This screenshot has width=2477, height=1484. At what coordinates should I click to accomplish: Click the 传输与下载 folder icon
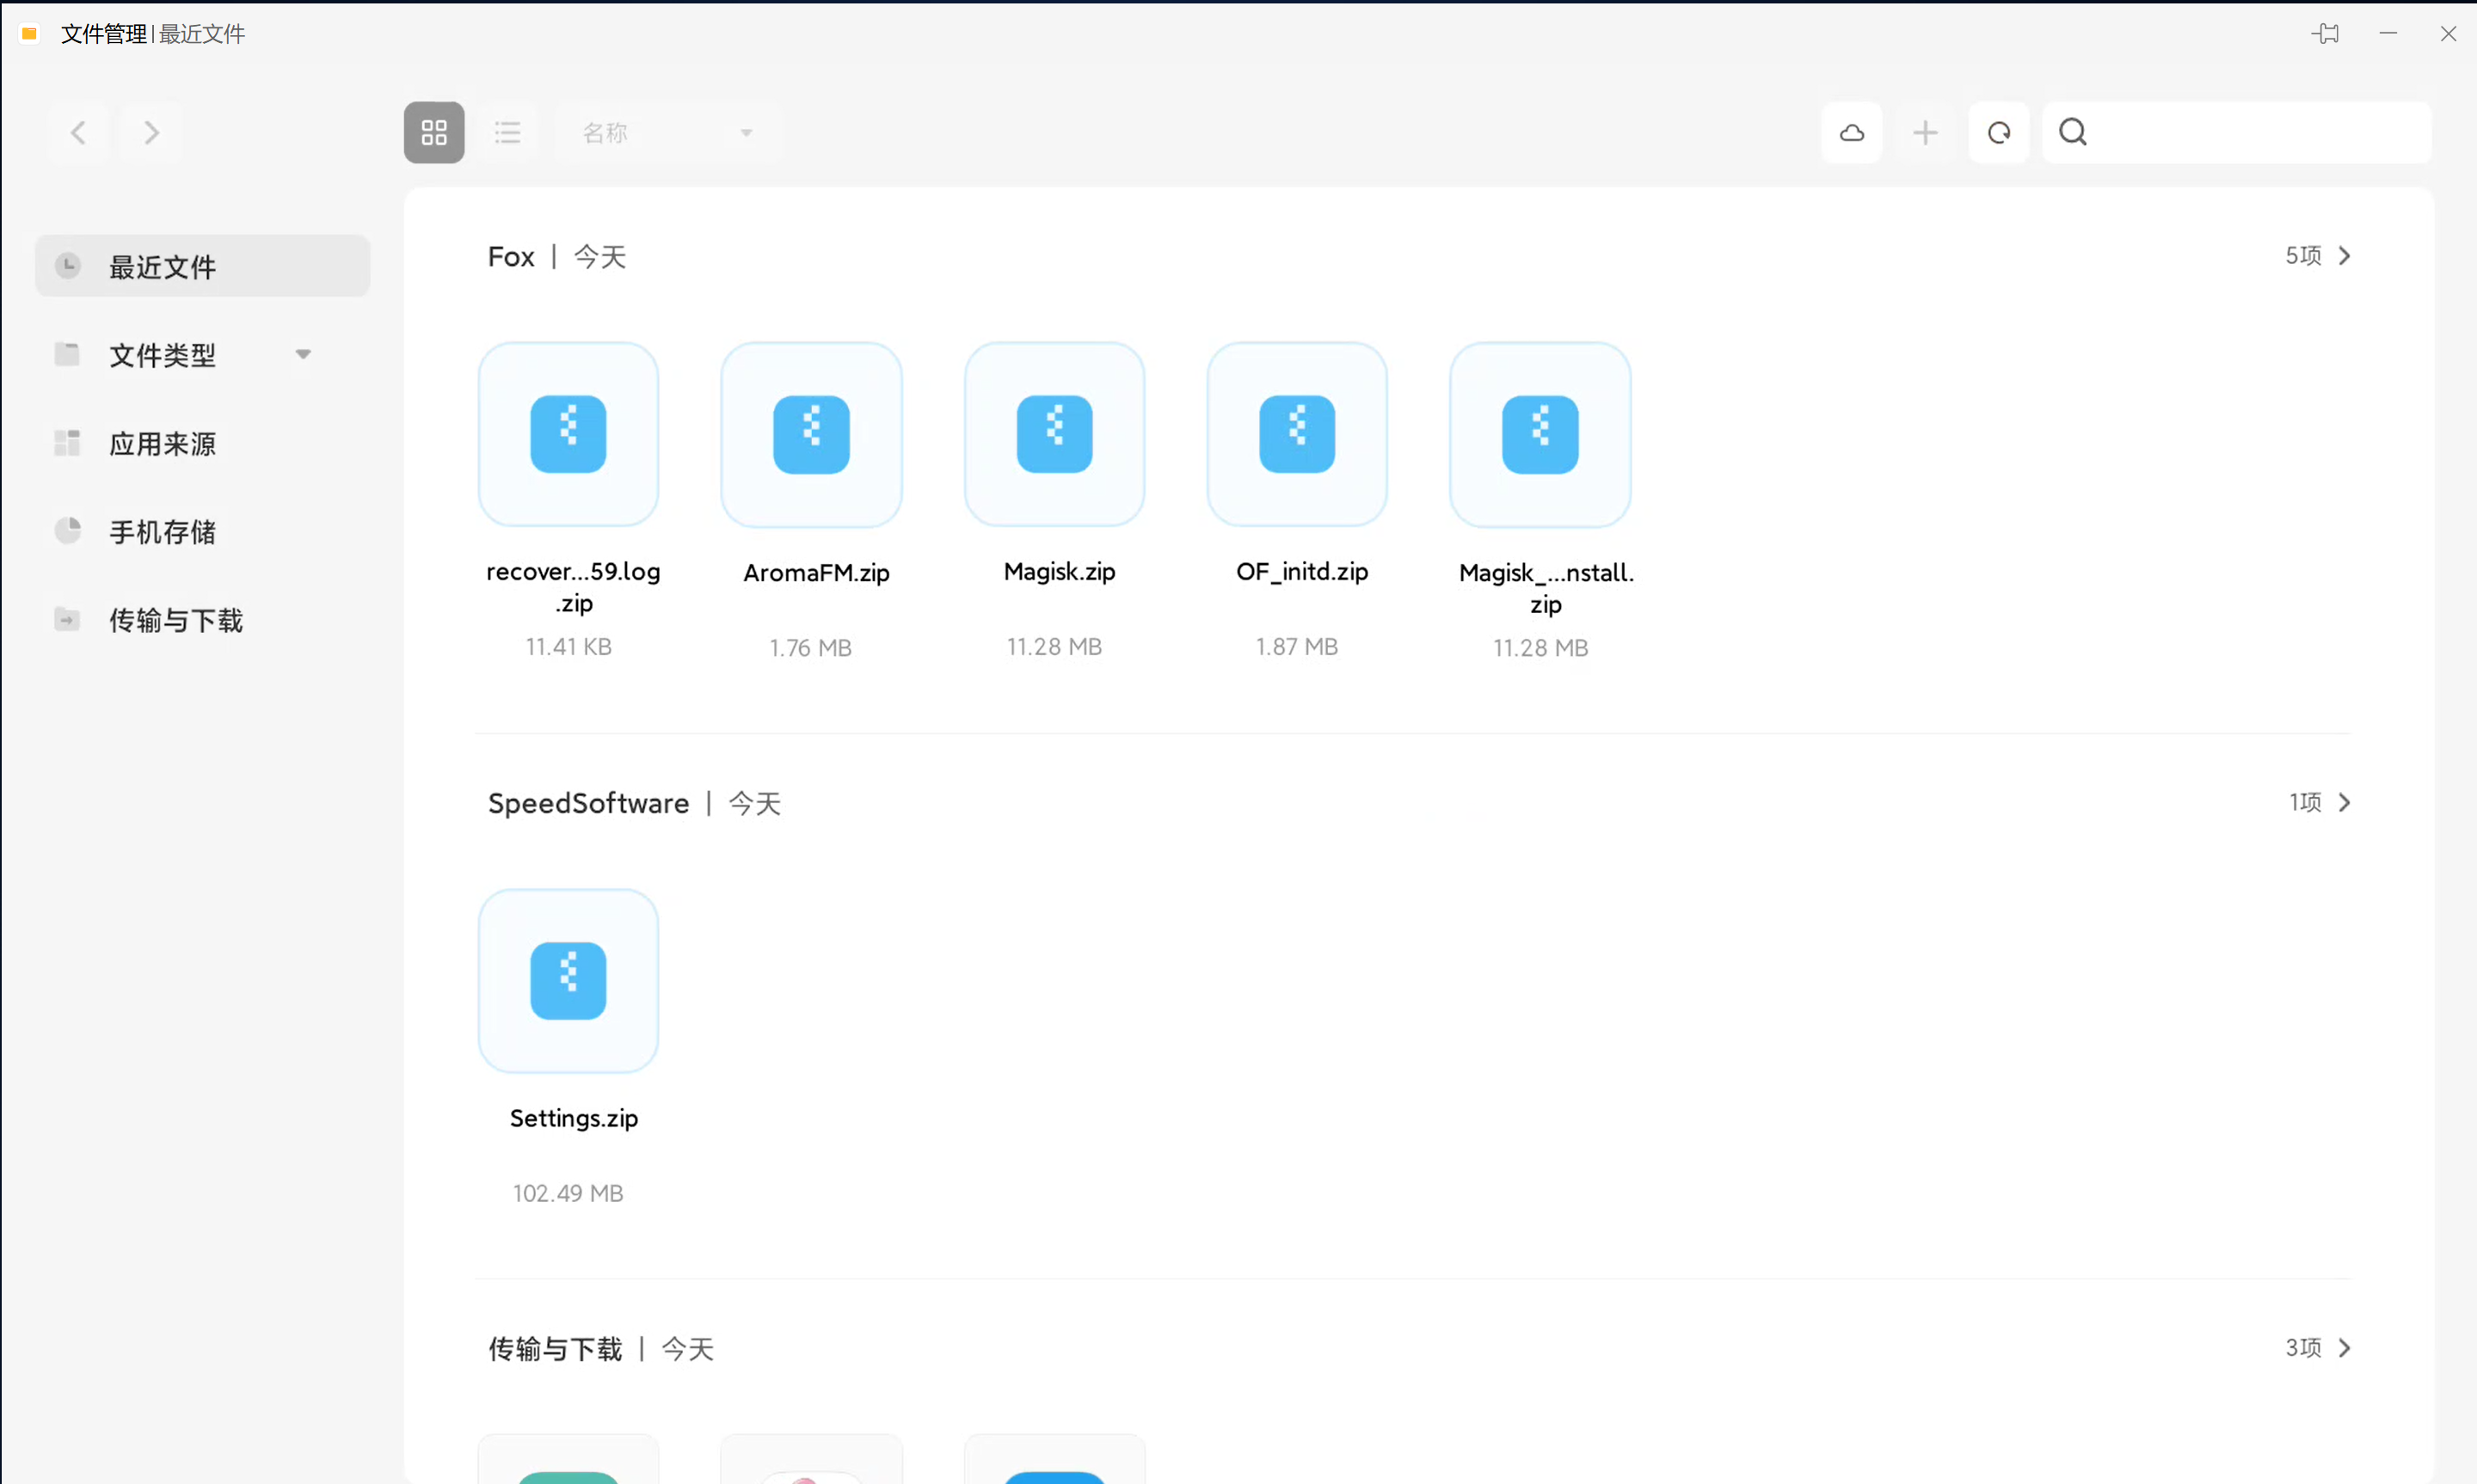tap(68, 619)
